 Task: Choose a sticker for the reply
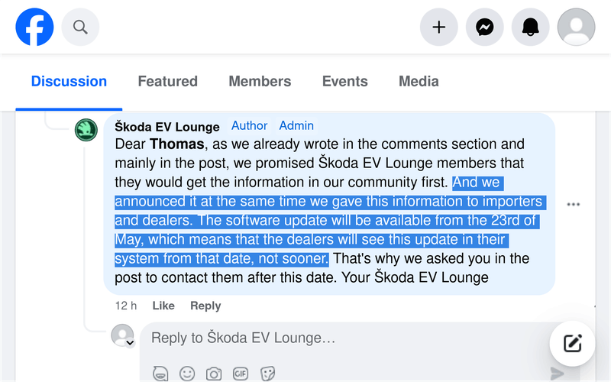tap(267, 374)
